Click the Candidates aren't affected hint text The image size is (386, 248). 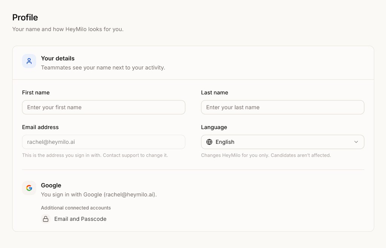tap(300, 155)
